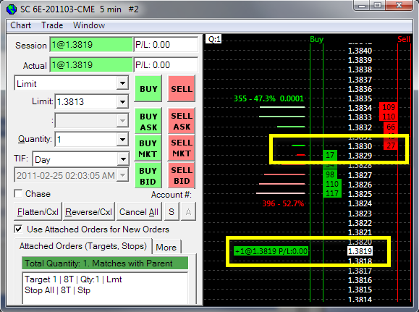This screenshot has width=419, height=312.
Task: Uncheck Use Attached Orders for New Orders
Action: [x=18, y=229]
